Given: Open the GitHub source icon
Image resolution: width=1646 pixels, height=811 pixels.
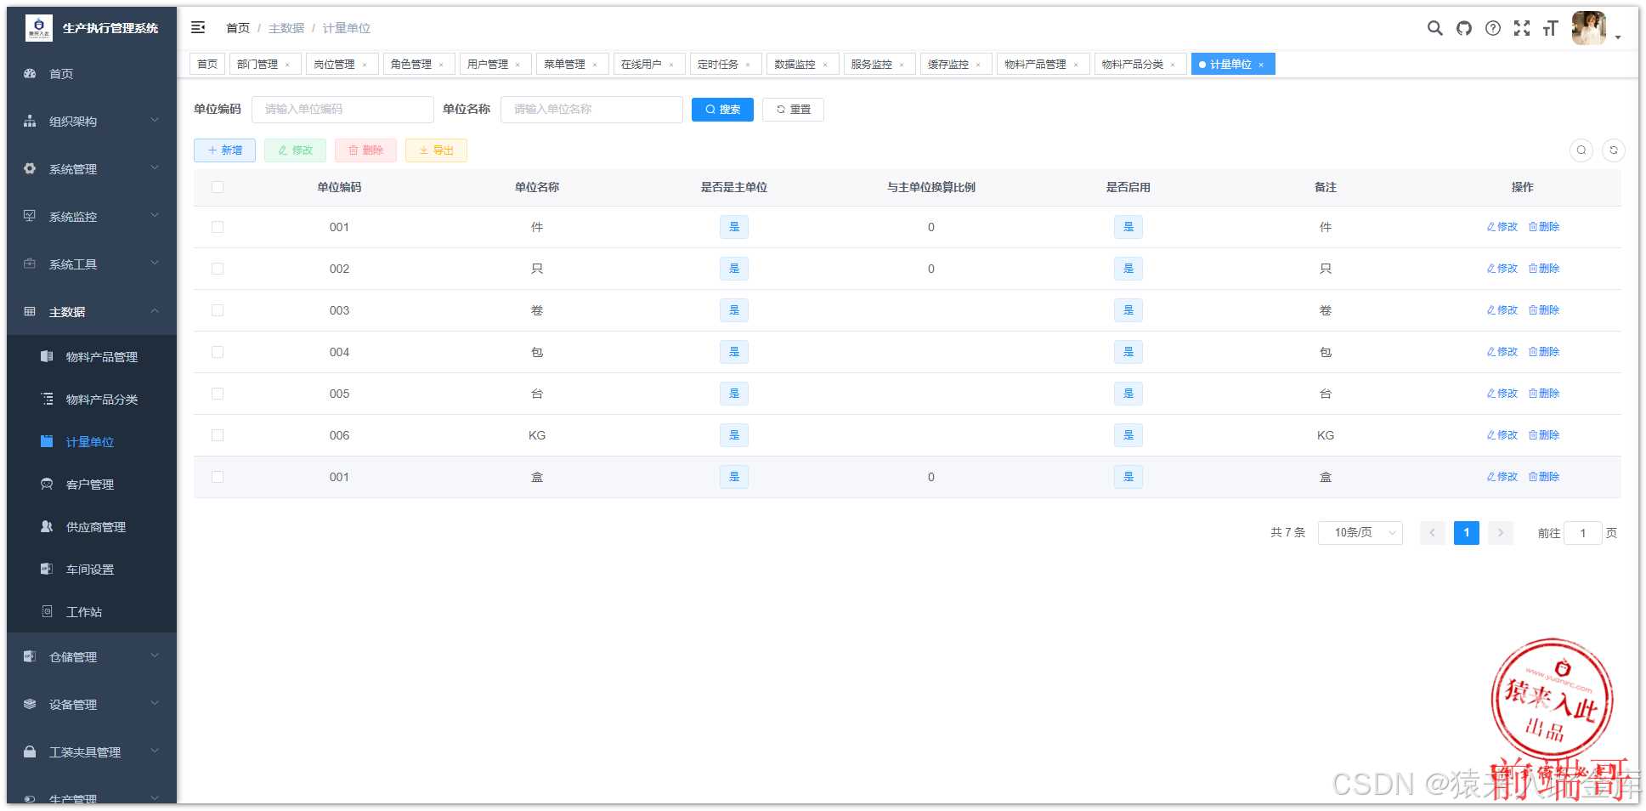Looking at the screenshot, I should (1463, 28).
